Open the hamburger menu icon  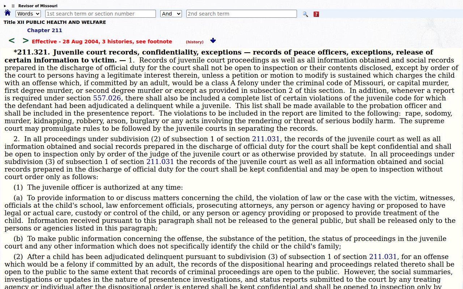point(13,6)
